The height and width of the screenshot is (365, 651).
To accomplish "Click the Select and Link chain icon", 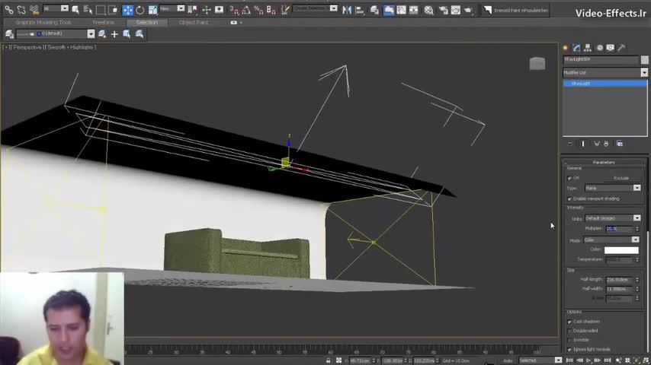I will (x=8, y=10).
